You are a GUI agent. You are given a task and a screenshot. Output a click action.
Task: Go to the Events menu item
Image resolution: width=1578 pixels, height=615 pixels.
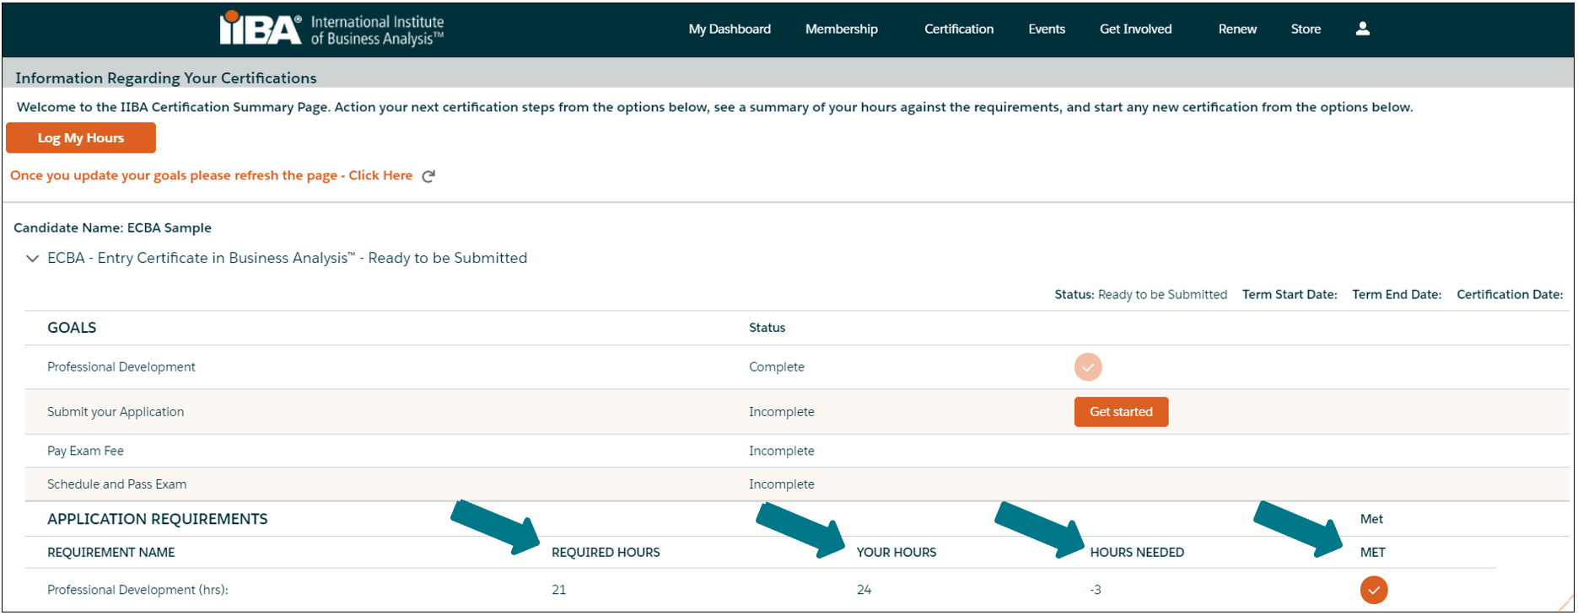pyautogui.click(x=1047, y=29)
